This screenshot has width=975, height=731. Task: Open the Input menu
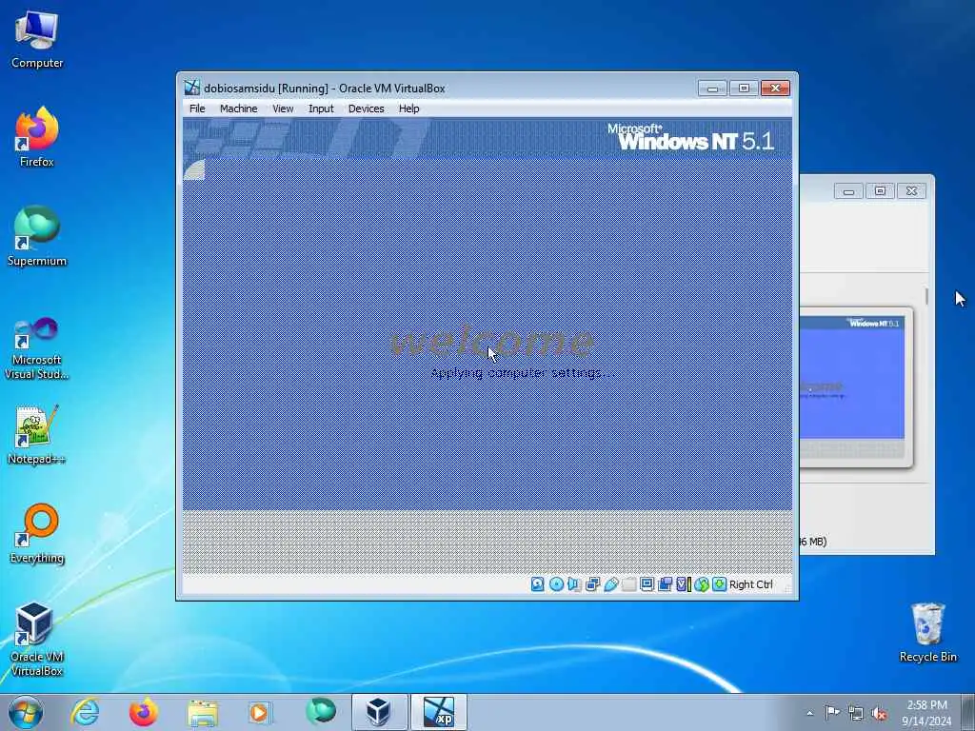click(321, 109)
